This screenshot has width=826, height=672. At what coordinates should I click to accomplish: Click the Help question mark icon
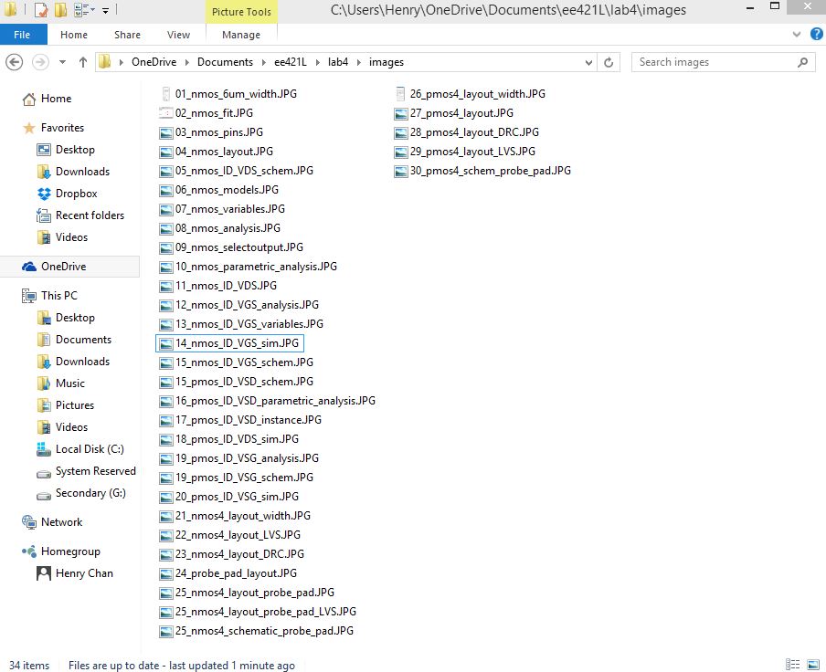[814, 35]
